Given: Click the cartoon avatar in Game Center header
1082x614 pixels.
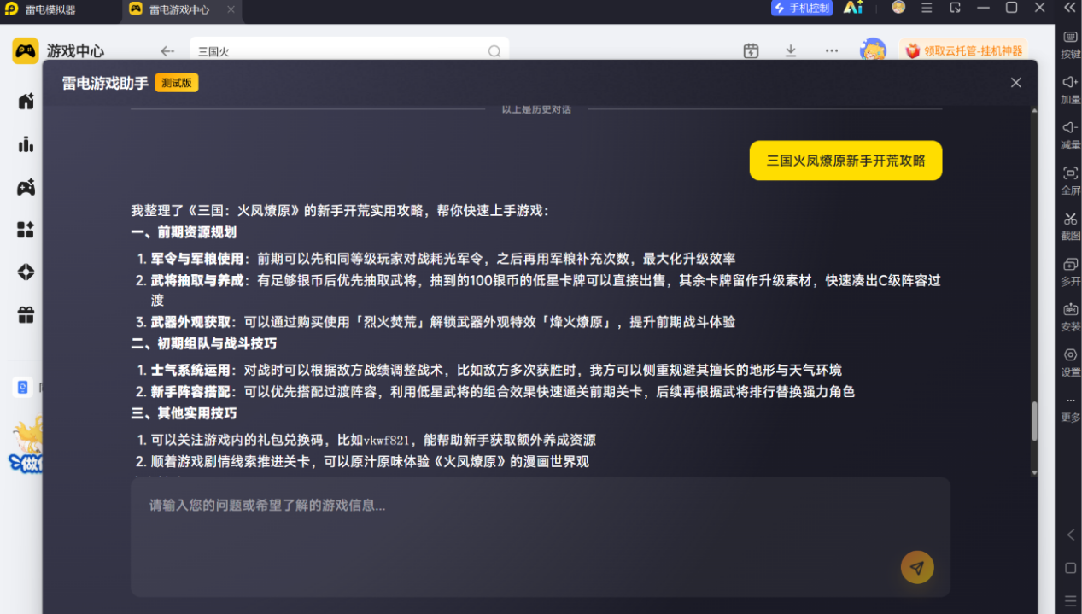Looking at the screenshot, I should point(873,50).
